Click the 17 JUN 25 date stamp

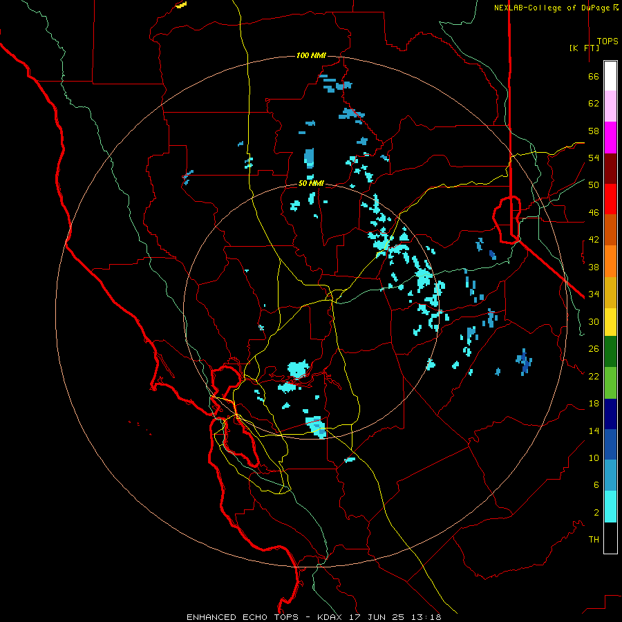pyautogui.click(x=377, y=617)
